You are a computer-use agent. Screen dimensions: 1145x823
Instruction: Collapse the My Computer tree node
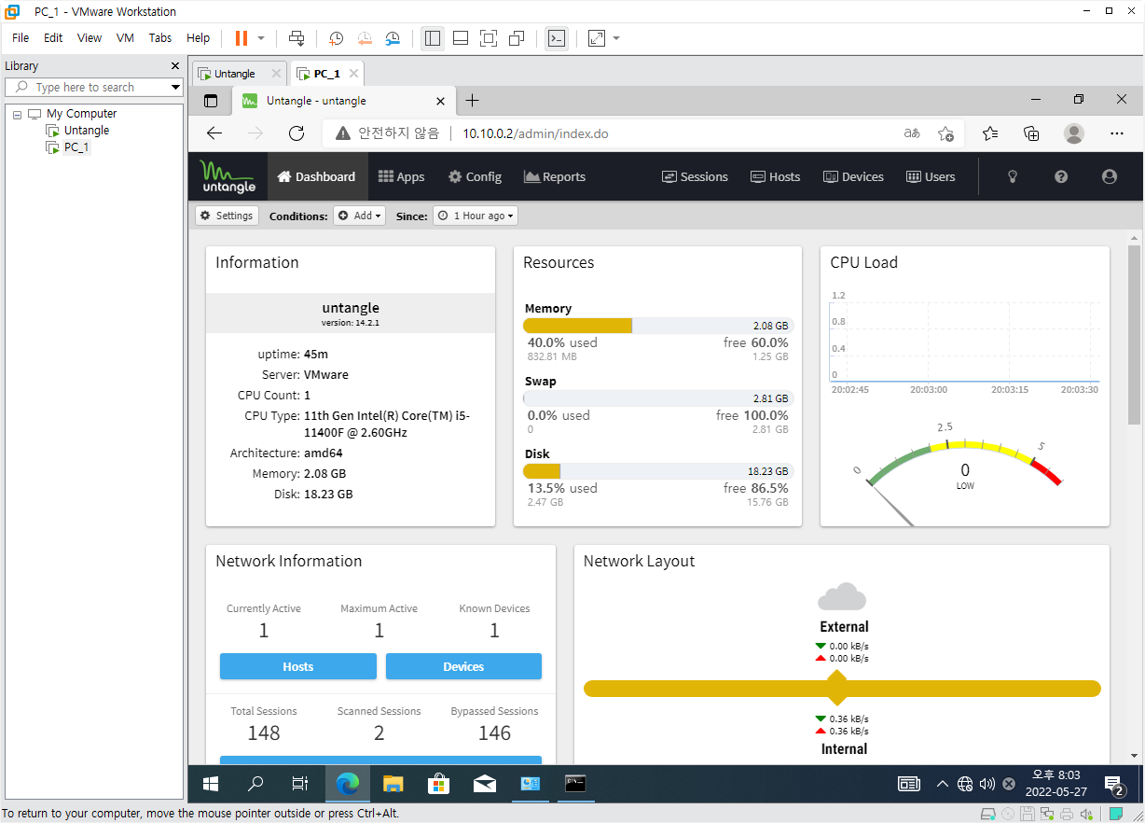tap(17, 114)
